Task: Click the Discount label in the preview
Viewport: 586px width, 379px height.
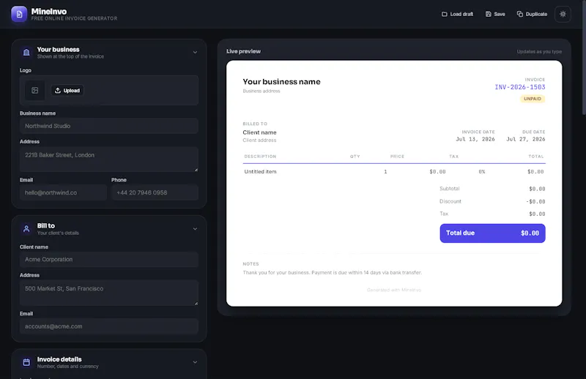Action: point(450,201)
